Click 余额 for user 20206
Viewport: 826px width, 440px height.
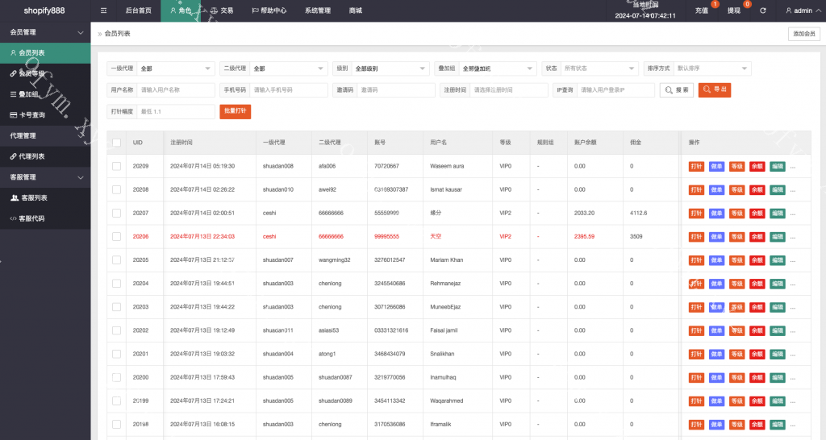pos(757,237)
